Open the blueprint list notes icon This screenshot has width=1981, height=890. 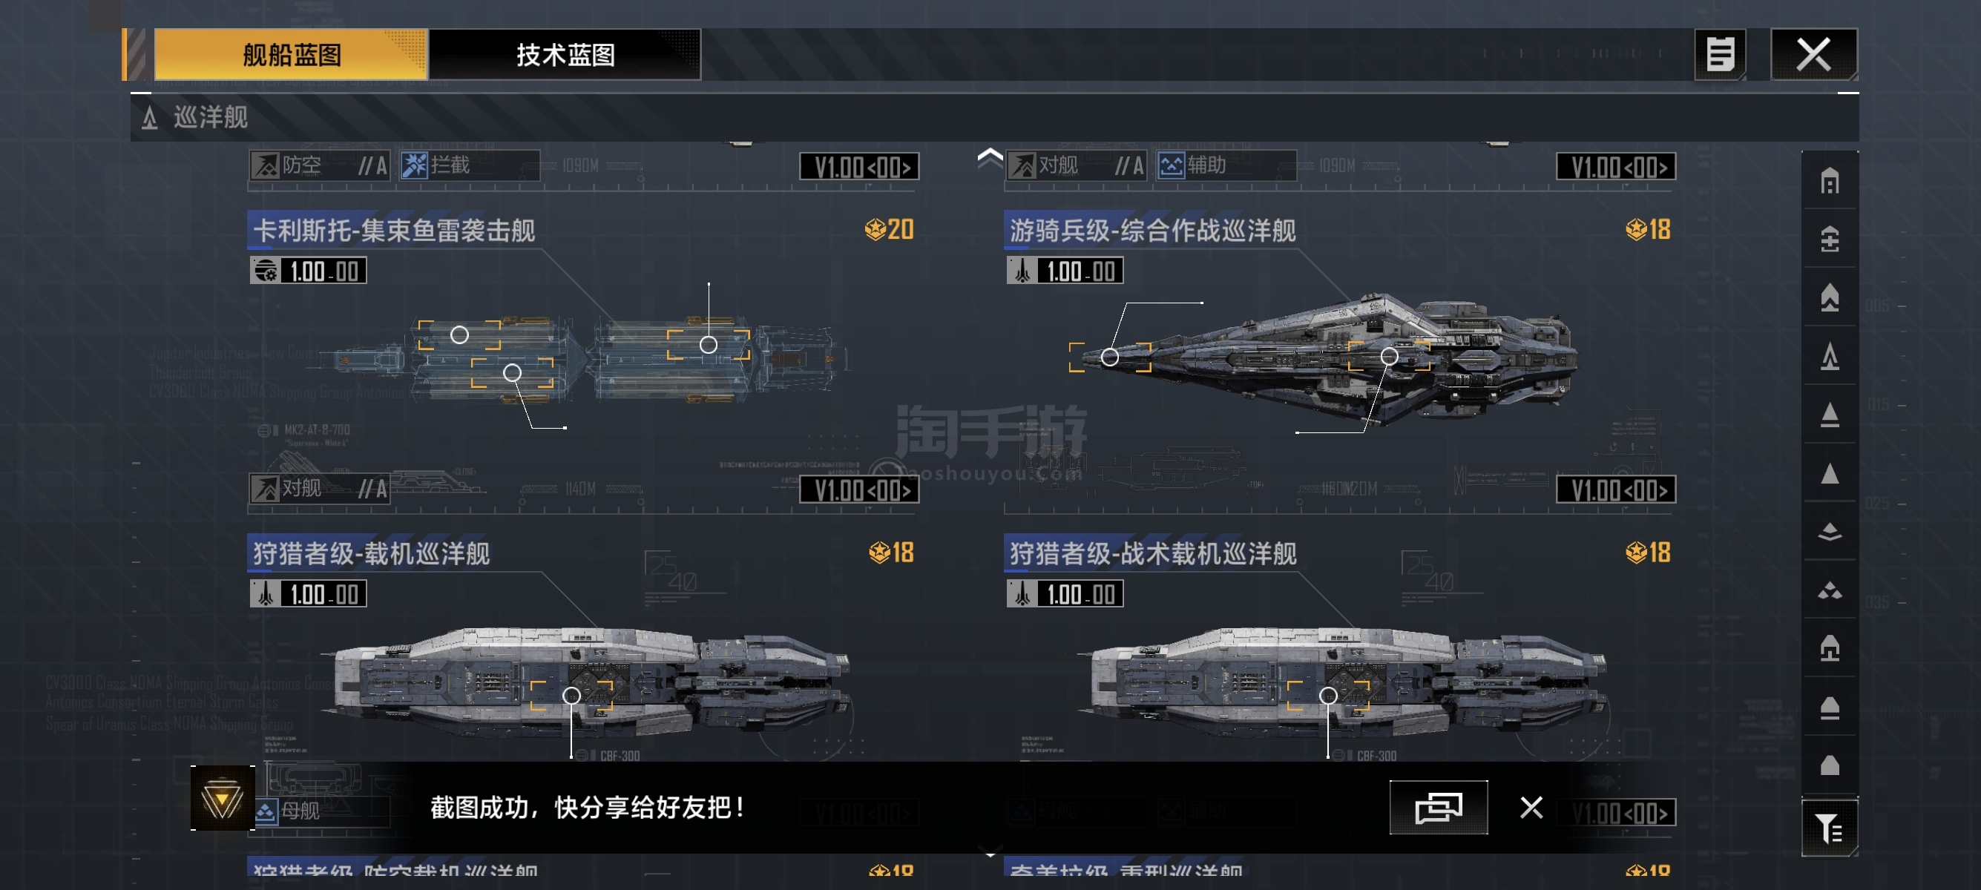click(x=1720, y=55)
